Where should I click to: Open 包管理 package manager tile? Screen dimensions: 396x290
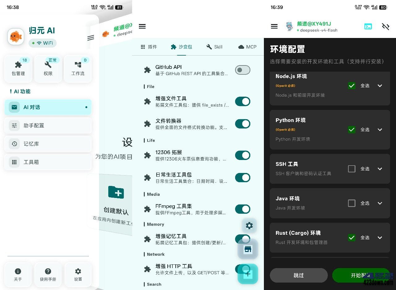point(18,69)
